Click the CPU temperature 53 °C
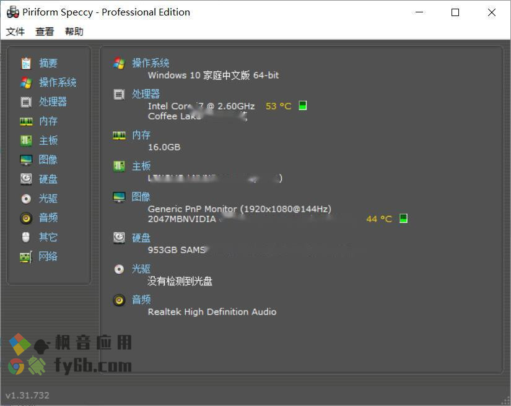Screen dimensions: 511x406 tap(278, 106)
